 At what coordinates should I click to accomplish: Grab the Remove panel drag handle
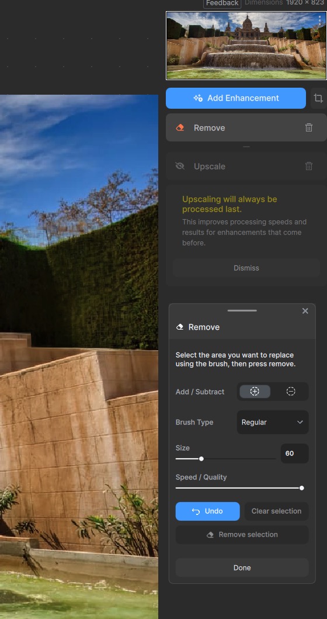click(242, 311)
